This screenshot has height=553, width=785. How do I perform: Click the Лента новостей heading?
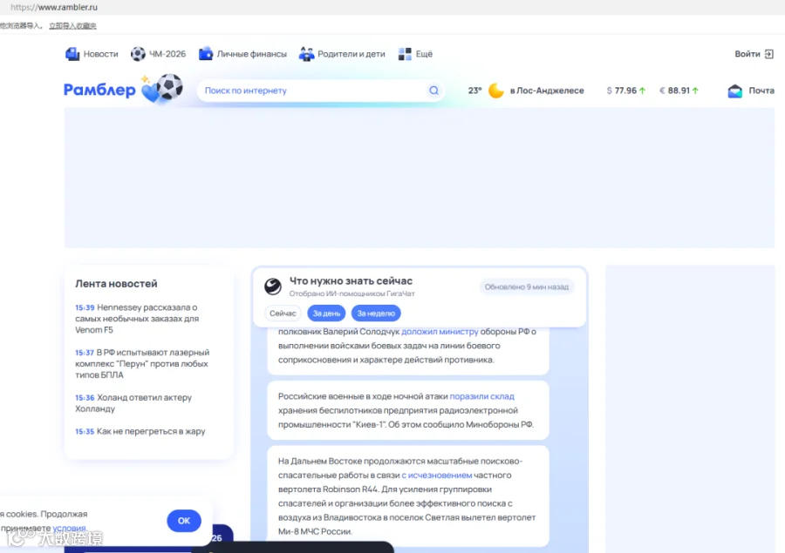[x=116, y=284]
